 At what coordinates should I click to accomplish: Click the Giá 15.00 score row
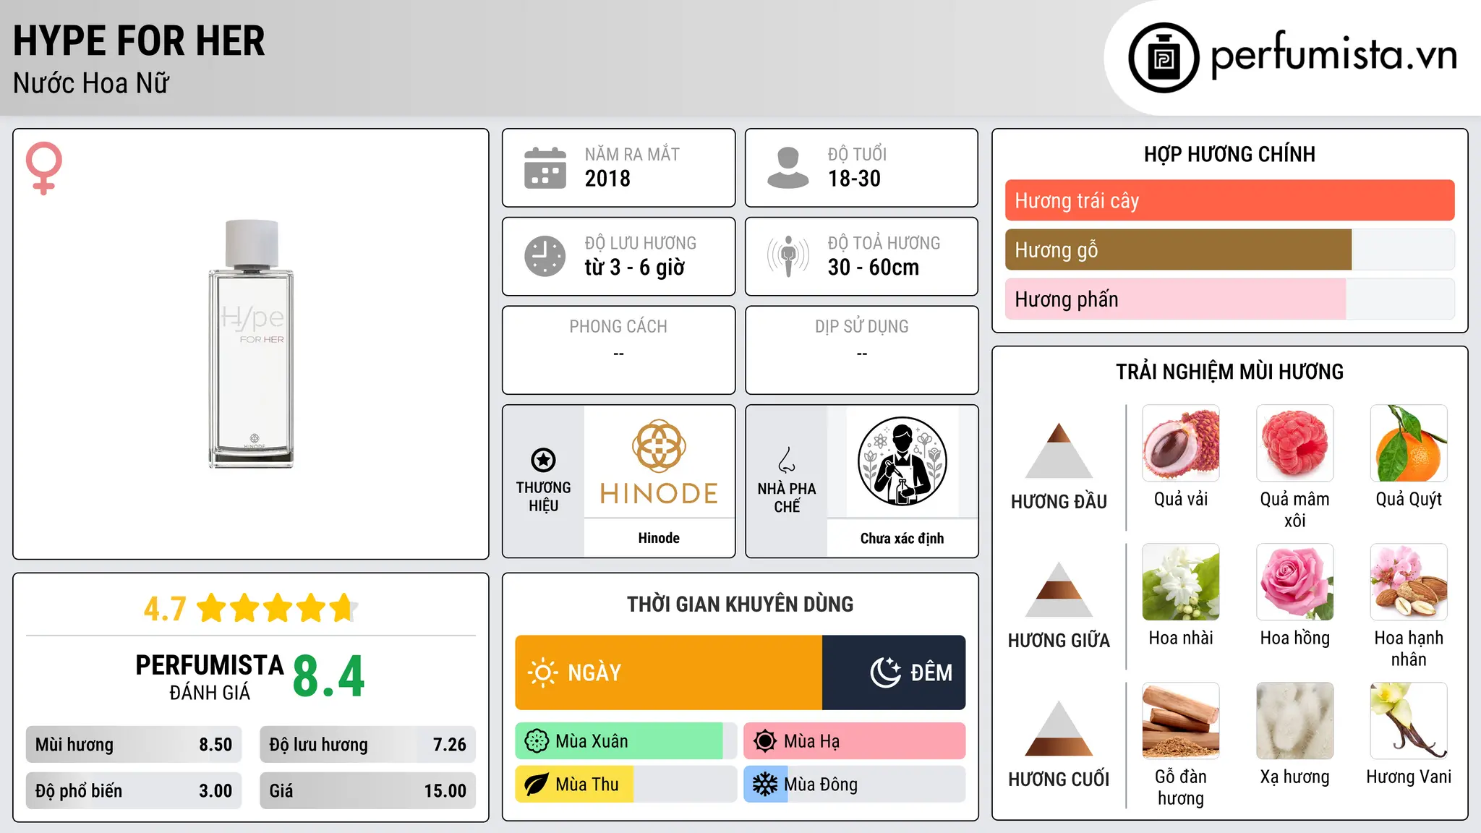(368, 791)
